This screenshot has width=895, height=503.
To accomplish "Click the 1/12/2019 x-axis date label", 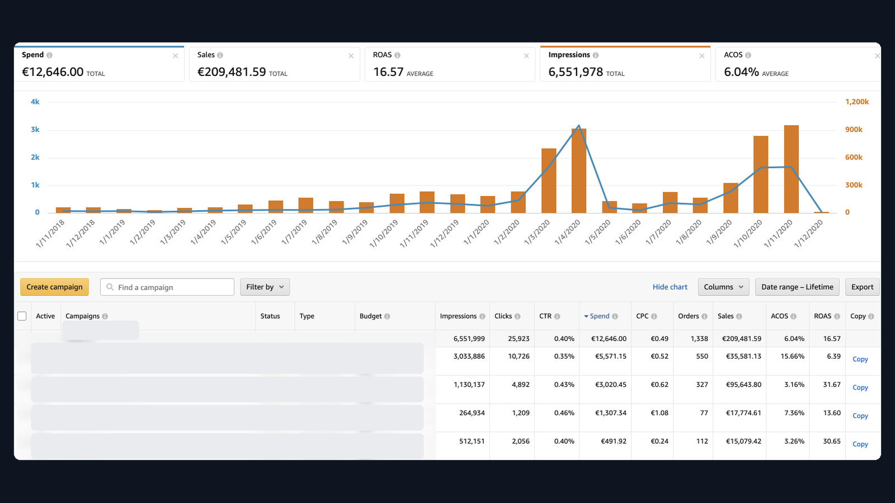I will click(x=445, y=233).
